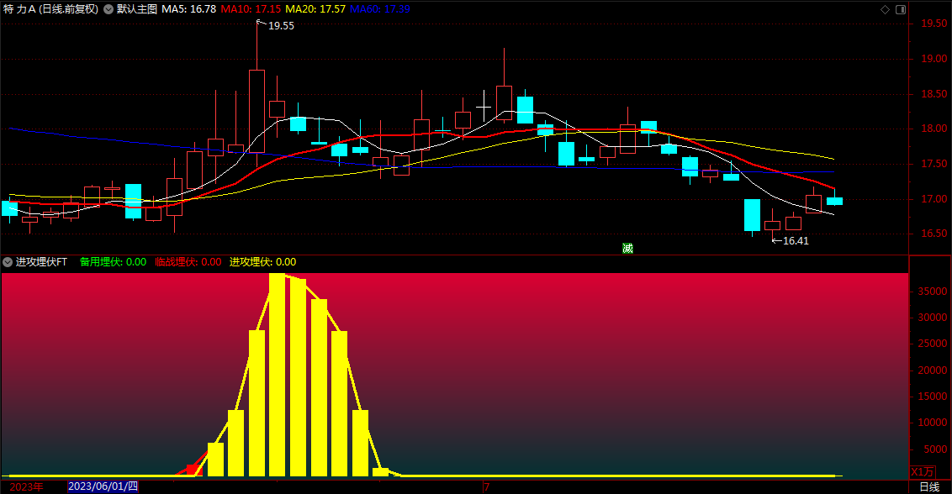952x494 pixels.
Task: Click the 临战埋伏: 0.00 value
Action: [x=188, y=262]
